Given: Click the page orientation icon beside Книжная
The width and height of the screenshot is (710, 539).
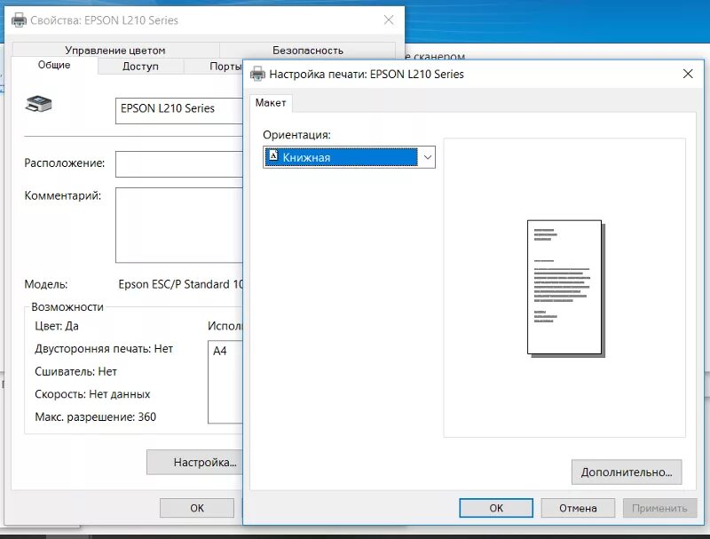Looking at the screenshot, I should [x=273, y=156].
